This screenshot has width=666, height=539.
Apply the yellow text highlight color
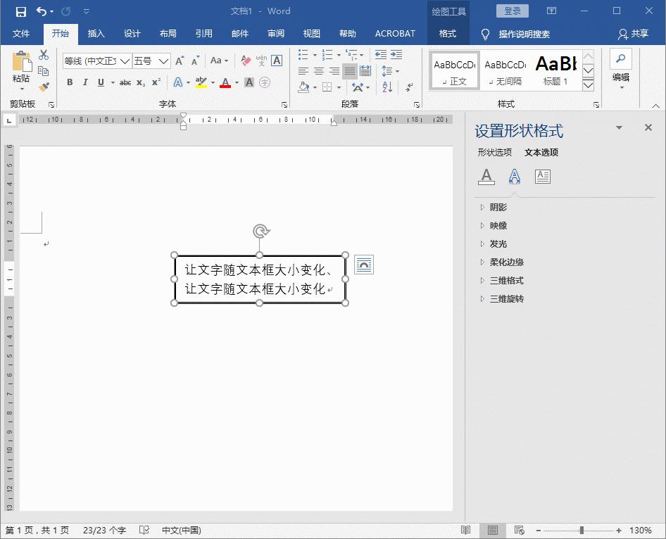[199, 82]
